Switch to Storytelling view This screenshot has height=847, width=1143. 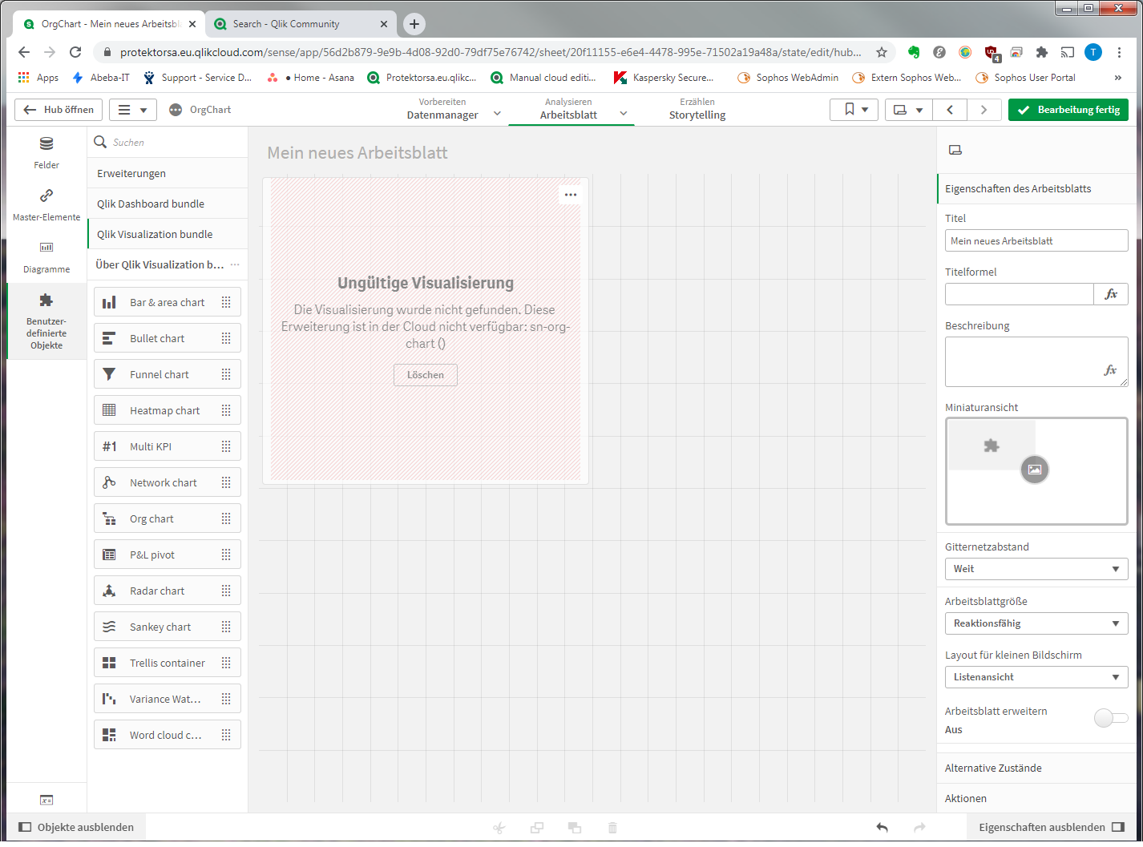[x=697, y=108]
